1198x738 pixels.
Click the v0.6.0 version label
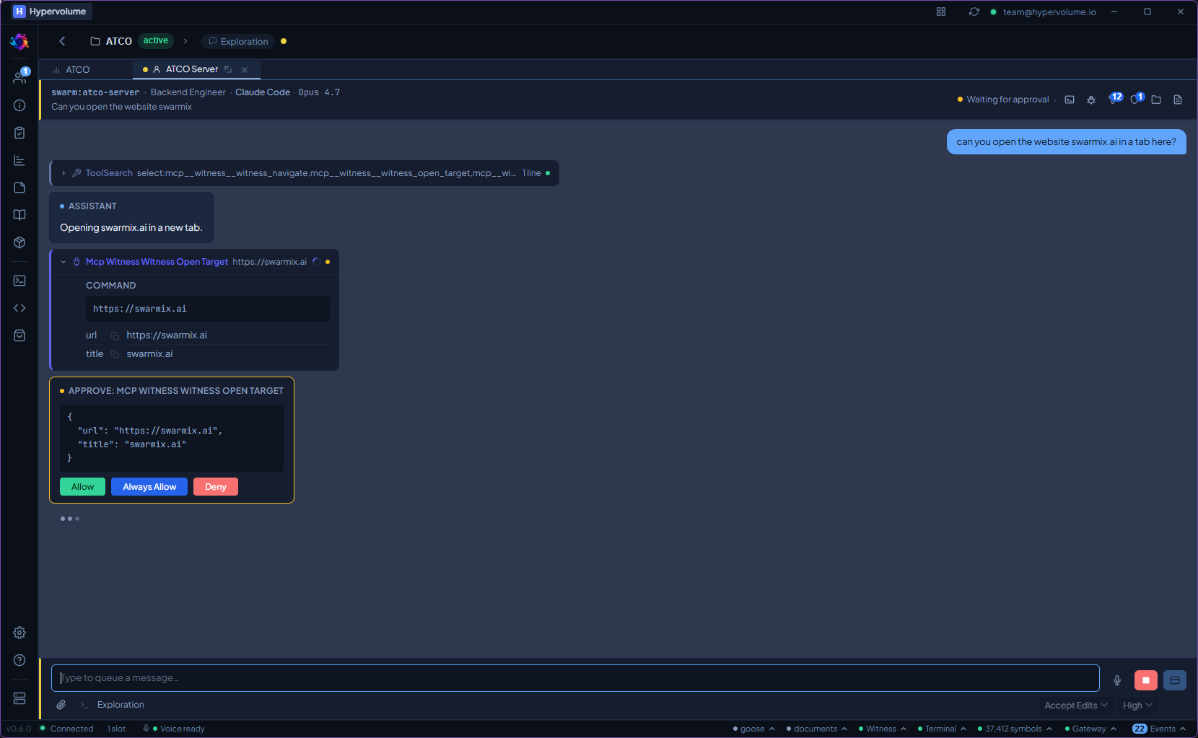19,729
